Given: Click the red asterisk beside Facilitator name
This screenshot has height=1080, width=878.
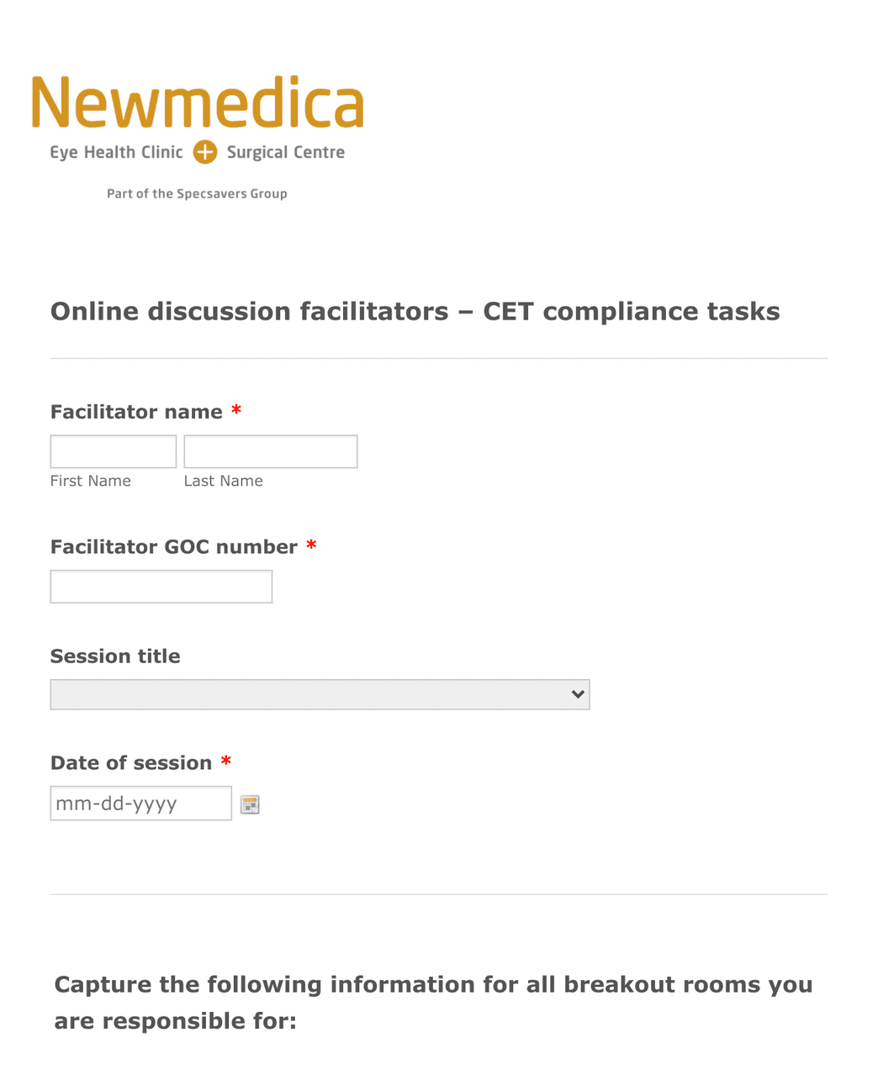Looking at the screenshot, I should click(235, 410).
